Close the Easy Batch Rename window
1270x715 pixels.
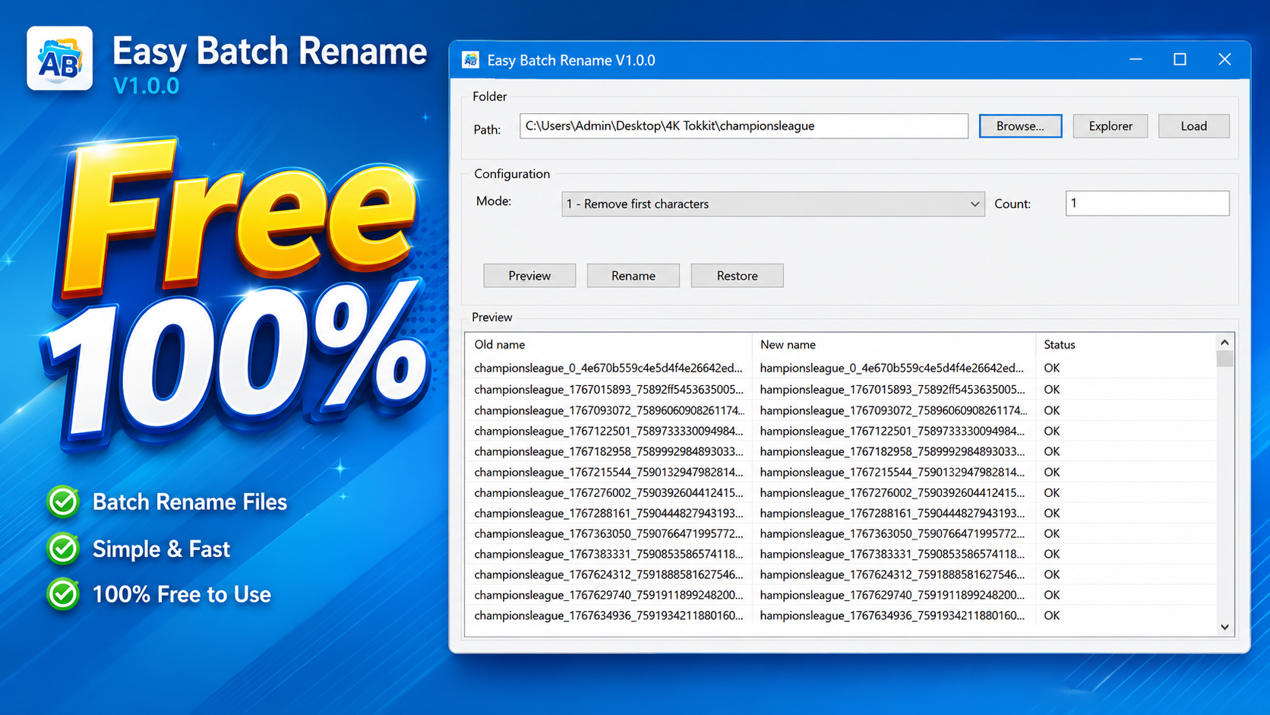(x=1224, y=59)
